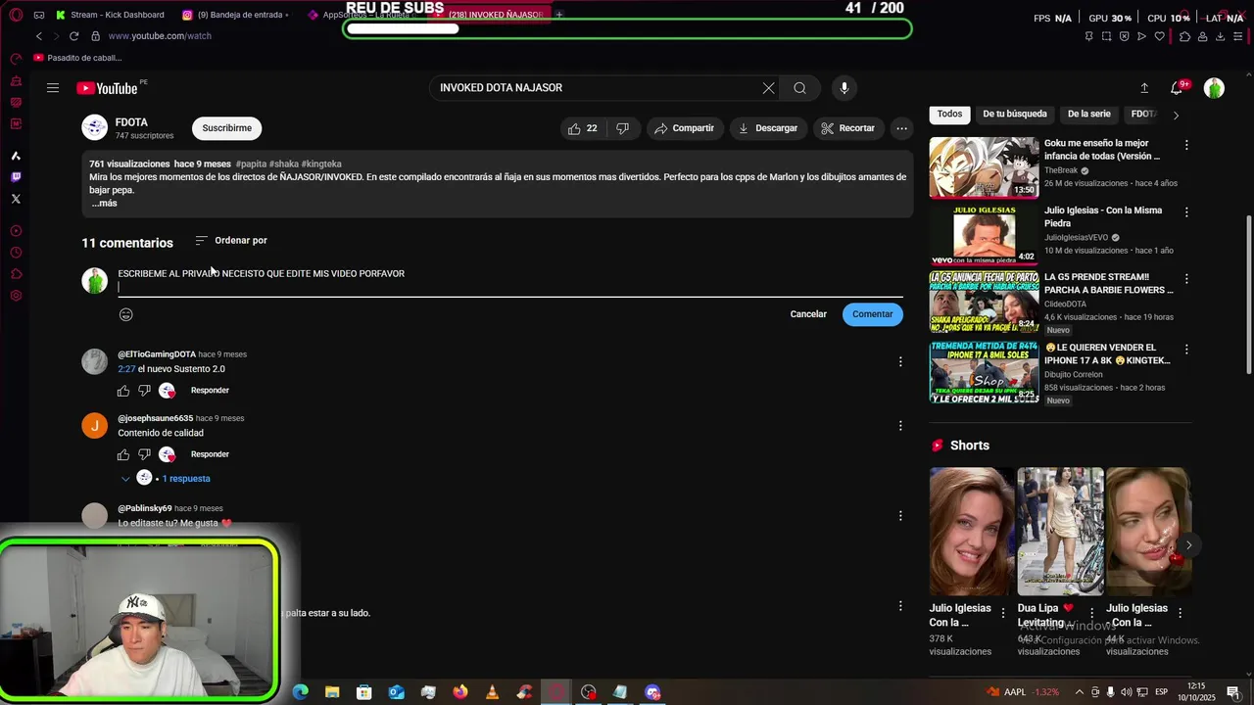Like the ElTioGamingDOTA comment
1254x705 pixels.
point(123,391)
